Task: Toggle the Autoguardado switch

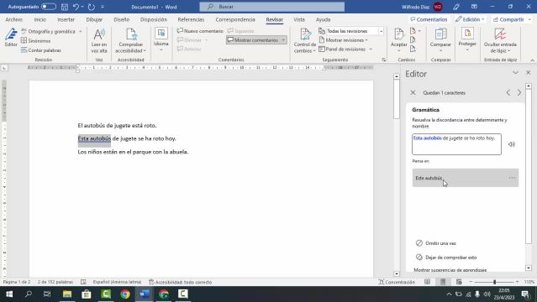Action: click(48, 7)
